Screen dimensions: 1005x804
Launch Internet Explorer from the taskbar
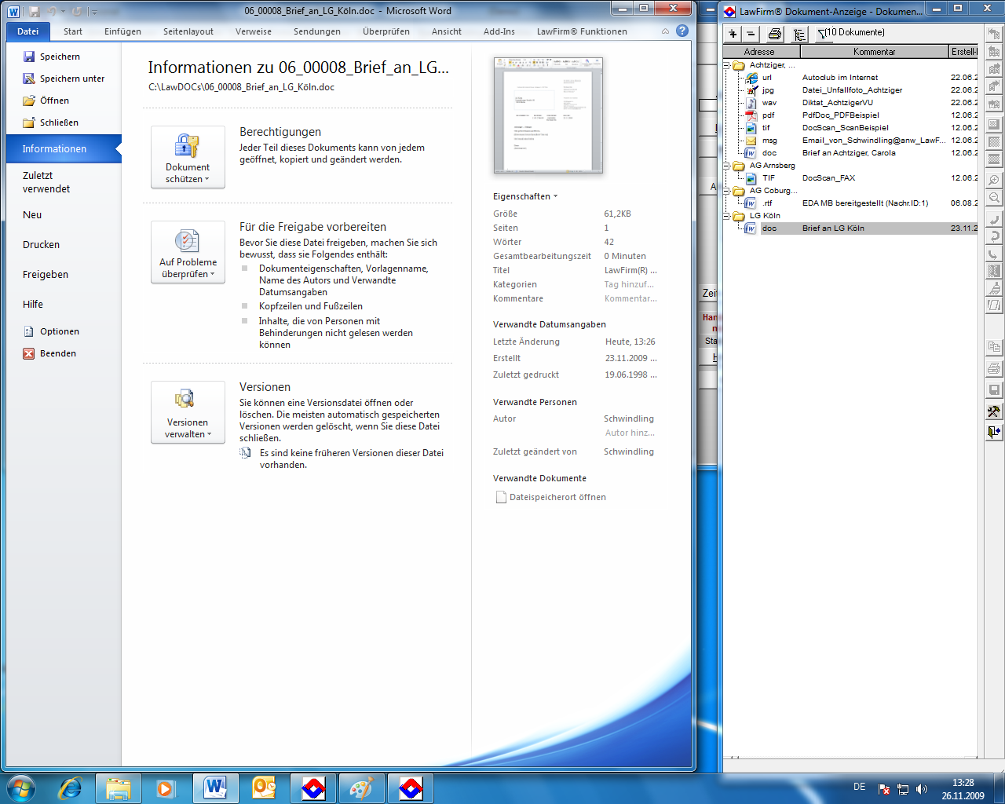point(71,788)
